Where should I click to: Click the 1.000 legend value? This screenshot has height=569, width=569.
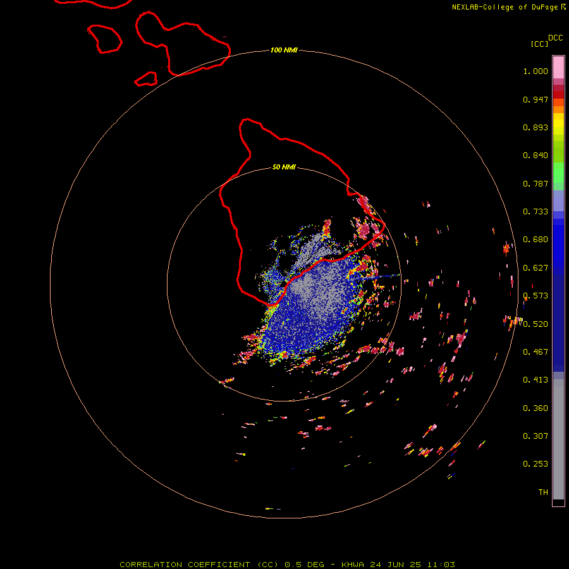[x=535, y=71]
